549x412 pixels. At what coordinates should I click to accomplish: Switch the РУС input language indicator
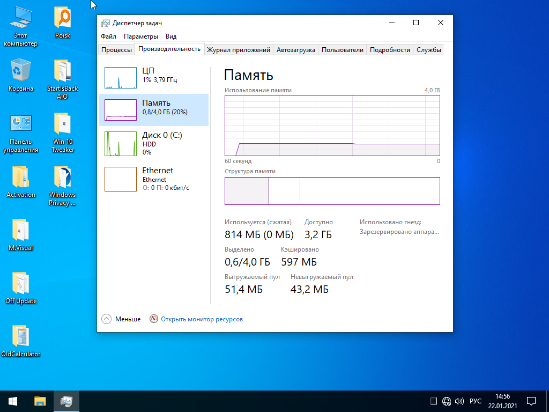pos(476,401)
